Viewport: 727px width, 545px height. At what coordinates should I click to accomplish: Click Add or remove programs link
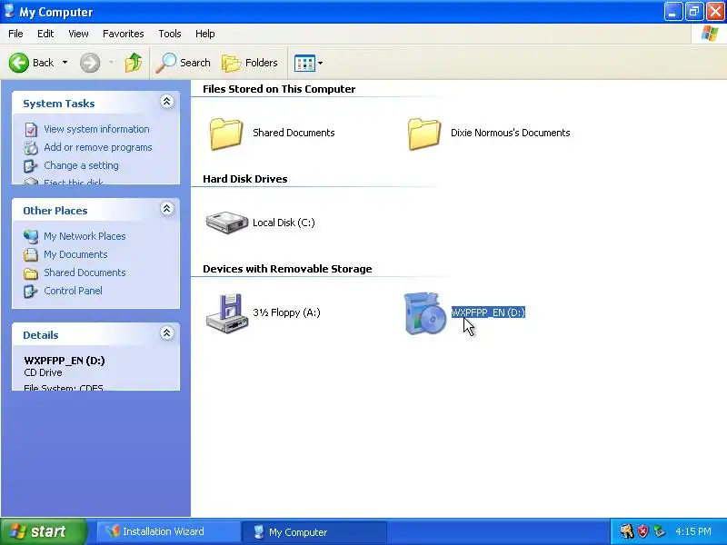pos(98,147)
